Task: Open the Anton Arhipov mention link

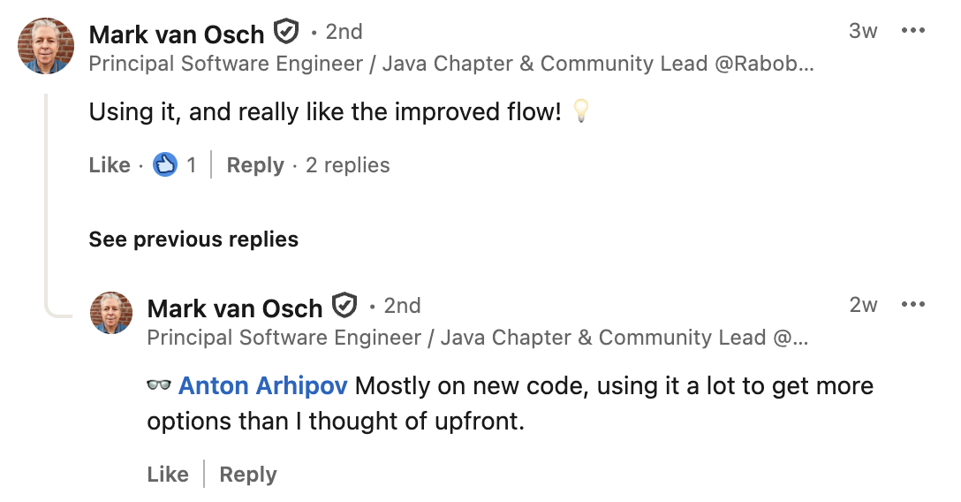Action: (x=263, y=386)
